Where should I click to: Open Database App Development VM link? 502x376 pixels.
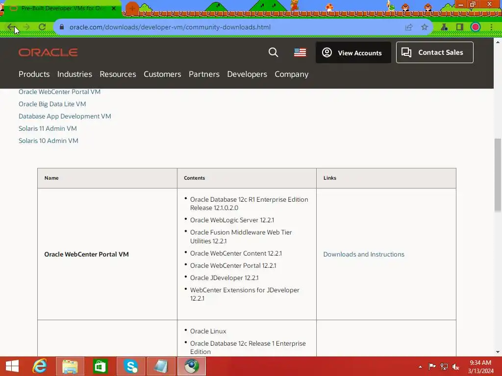click(65, 117)
